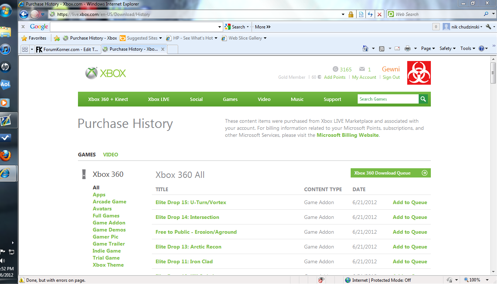Open Elite Drop 15: U-Turn/Vortex title
Image resolution: width=497 pixels, height=284 pixels.
[x=191, y=202]
